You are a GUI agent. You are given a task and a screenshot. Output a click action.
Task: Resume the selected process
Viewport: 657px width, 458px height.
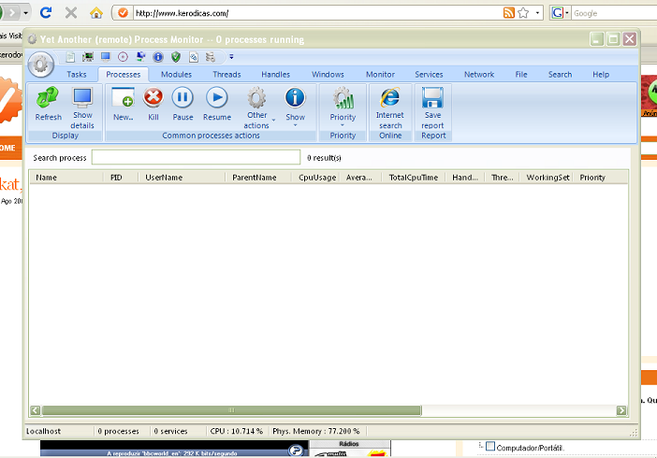pyautogui.click(x=217, y=104)
